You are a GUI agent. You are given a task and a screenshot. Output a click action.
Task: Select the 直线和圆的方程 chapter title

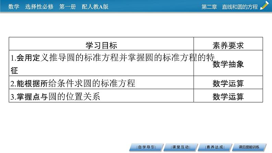(x=239, y=7)
